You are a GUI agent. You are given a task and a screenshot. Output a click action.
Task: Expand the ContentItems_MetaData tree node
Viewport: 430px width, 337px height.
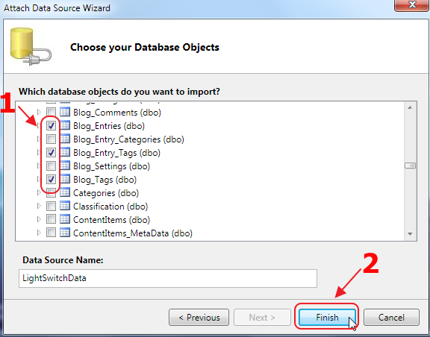[x=39, y=233]
